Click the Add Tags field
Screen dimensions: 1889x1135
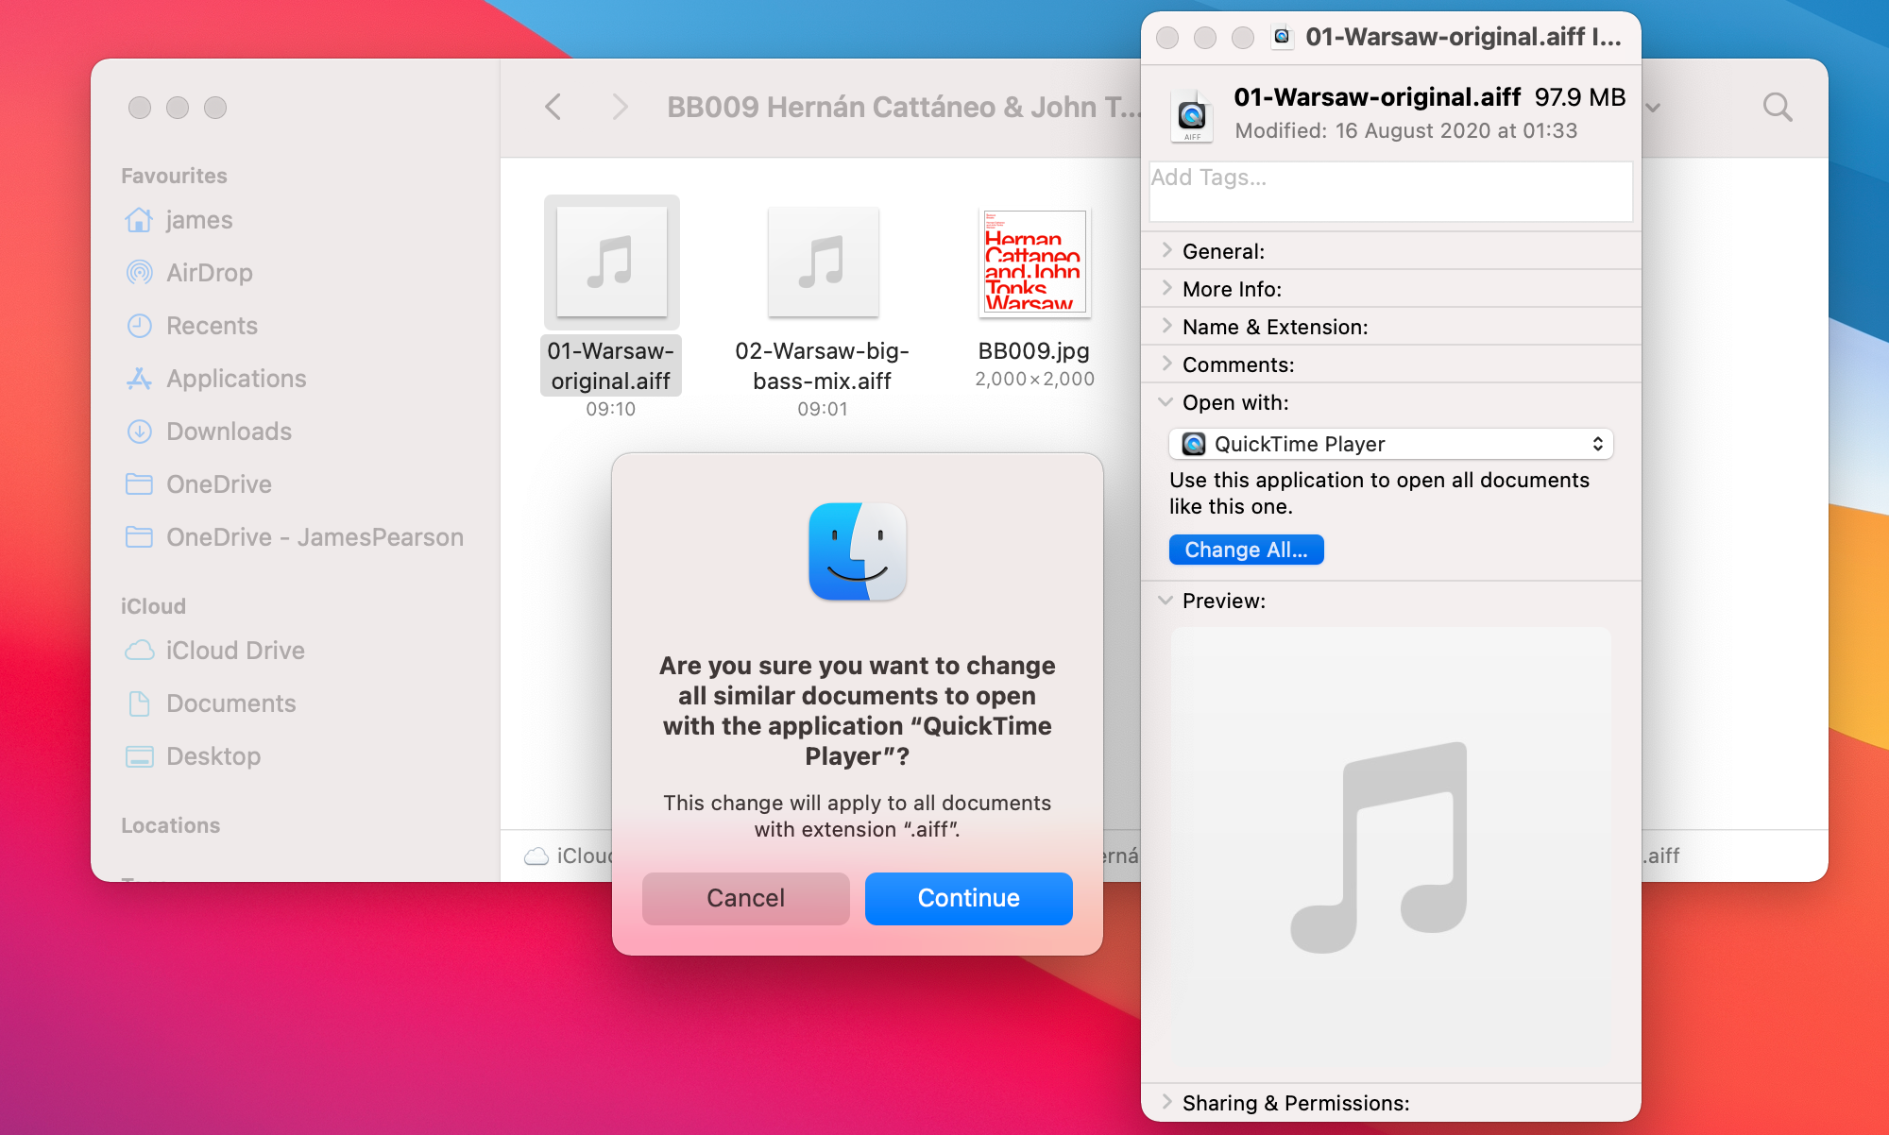coord(1390,192)
